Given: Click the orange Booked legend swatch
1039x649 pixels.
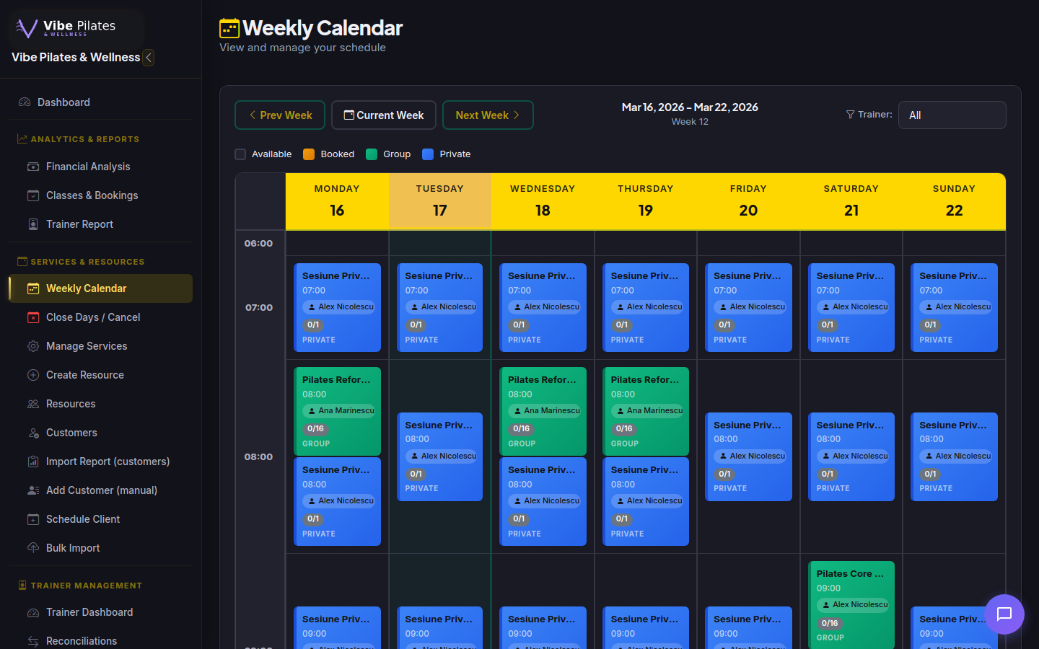Looking at the screenshot, I should click(x=309, y=154).
